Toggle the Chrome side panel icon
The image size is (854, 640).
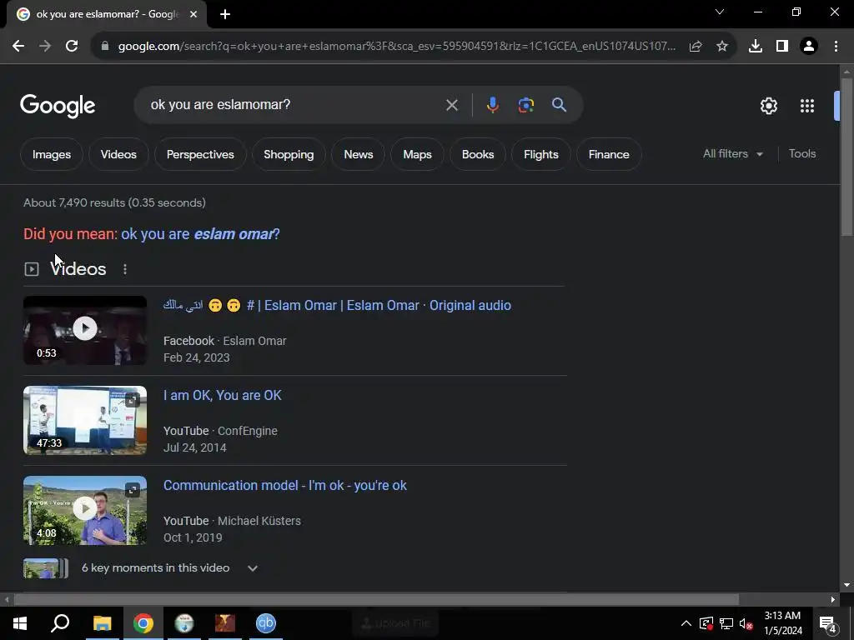782,47
